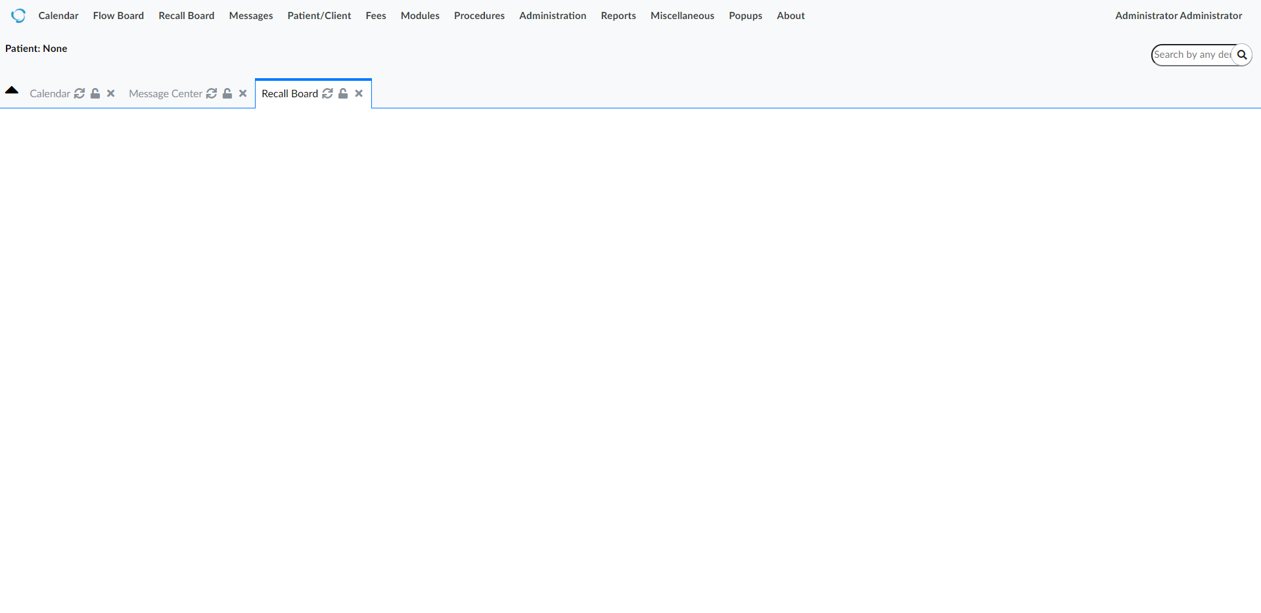Click the lock icon on Calendar tab

(x=95, y=93)
